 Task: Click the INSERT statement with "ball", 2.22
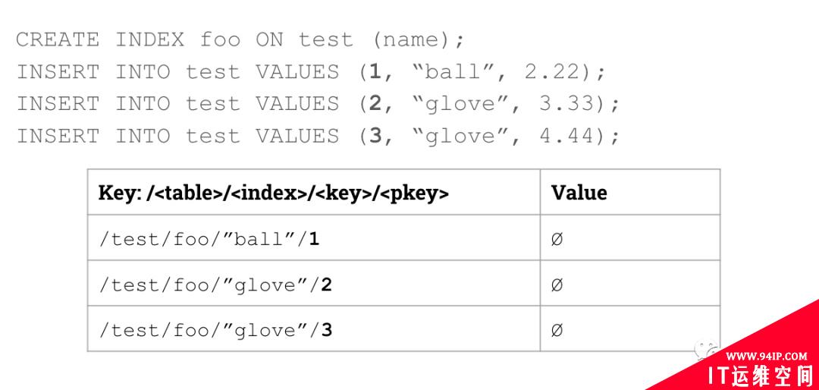pyautogui.click(x=311, y=72)
